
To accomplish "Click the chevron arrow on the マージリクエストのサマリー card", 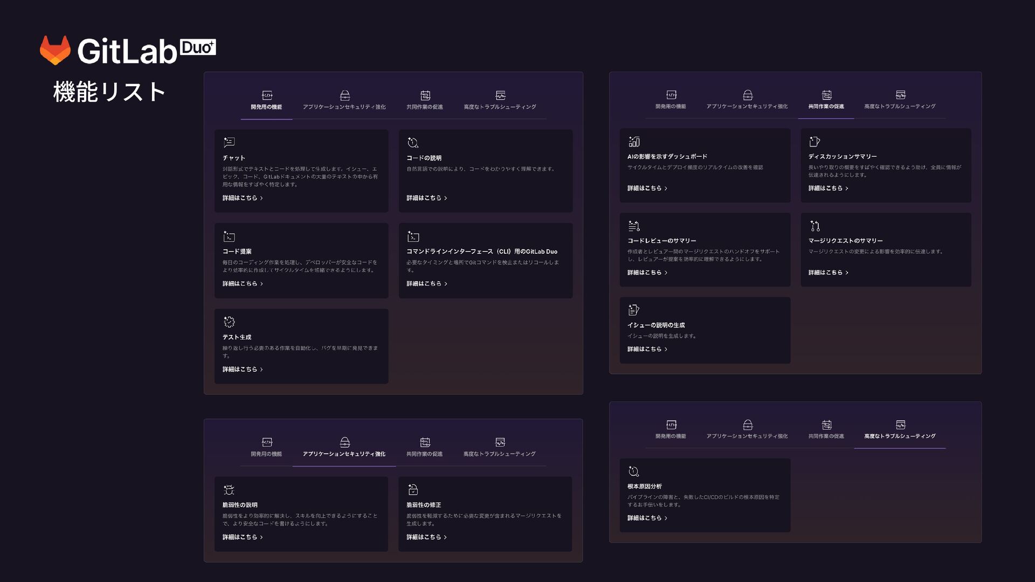I will (847, 273).
